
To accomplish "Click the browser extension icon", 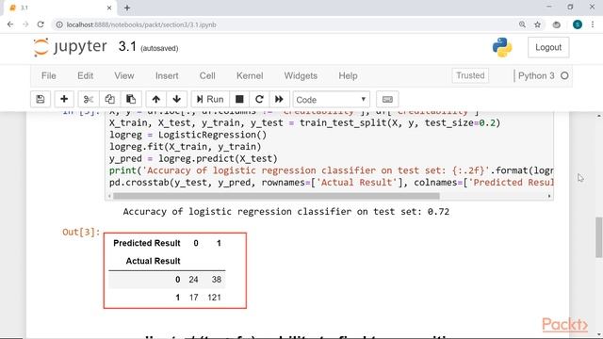I will pos(557,24).
